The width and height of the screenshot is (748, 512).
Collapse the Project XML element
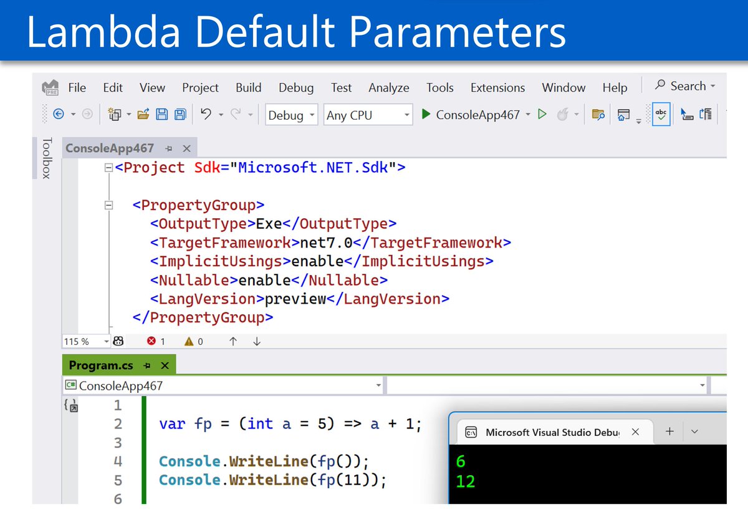coord(109,168)
